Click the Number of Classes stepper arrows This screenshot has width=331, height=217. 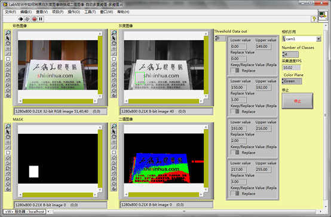click(283, 54)
